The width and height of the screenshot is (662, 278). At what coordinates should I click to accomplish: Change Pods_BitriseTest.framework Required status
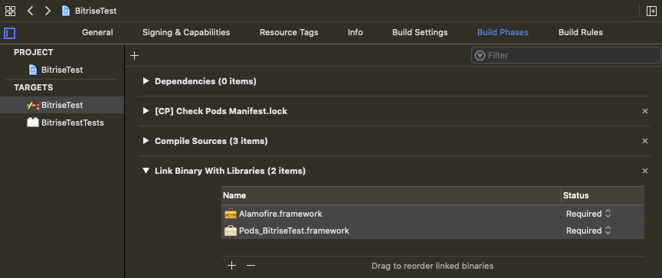click(x=588, y=231)
